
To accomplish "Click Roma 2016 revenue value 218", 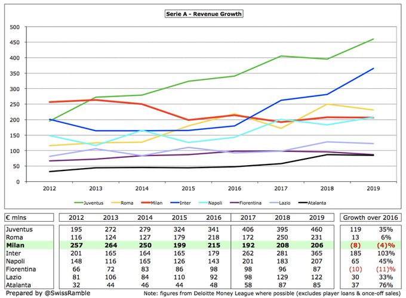I will (x=214, y=237).
